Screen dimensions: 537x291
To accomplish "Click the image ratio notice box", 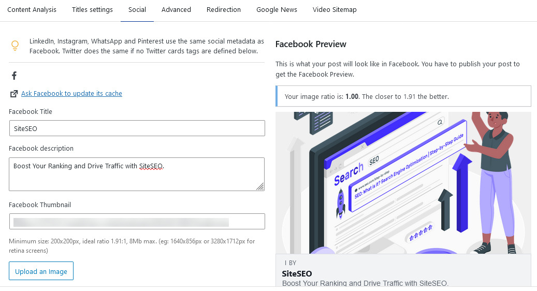I will (403, 96).
